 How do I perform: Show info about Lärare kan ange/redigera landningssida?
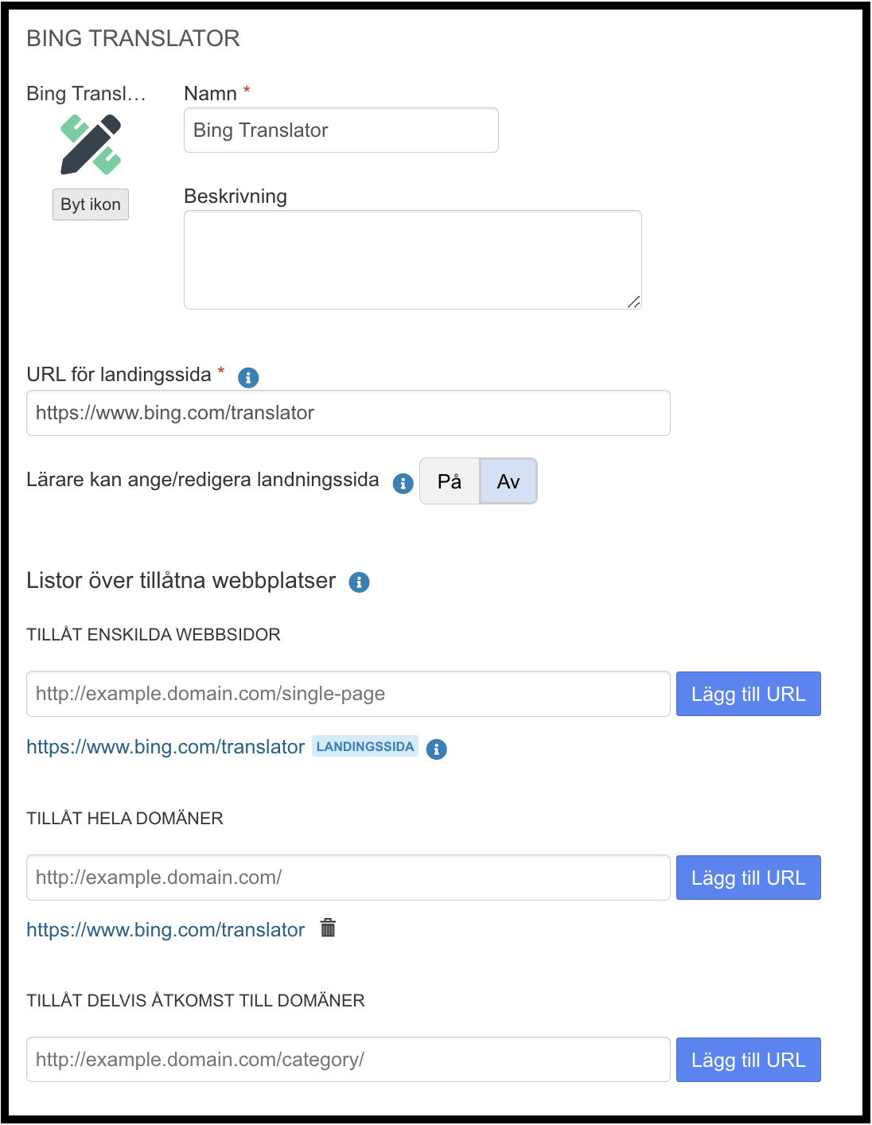(403, 483)
